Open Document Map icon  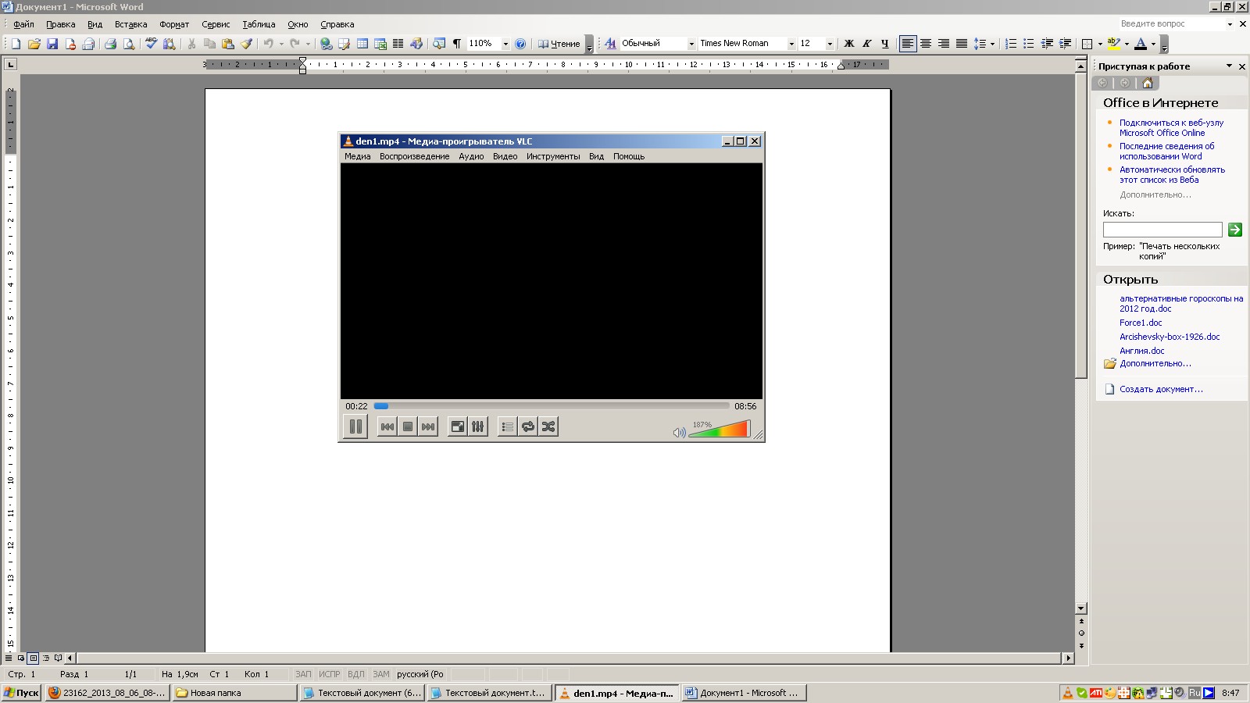pos(439,44)
